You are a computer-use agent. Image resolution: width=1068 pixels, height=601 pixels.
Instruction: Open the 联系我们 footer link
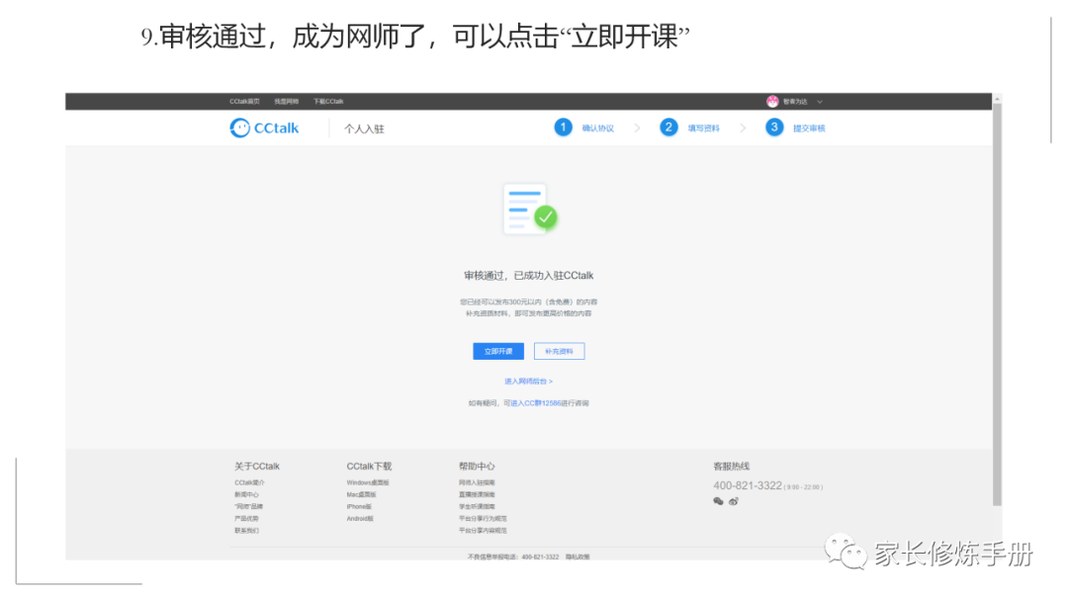tap(246, 530)
